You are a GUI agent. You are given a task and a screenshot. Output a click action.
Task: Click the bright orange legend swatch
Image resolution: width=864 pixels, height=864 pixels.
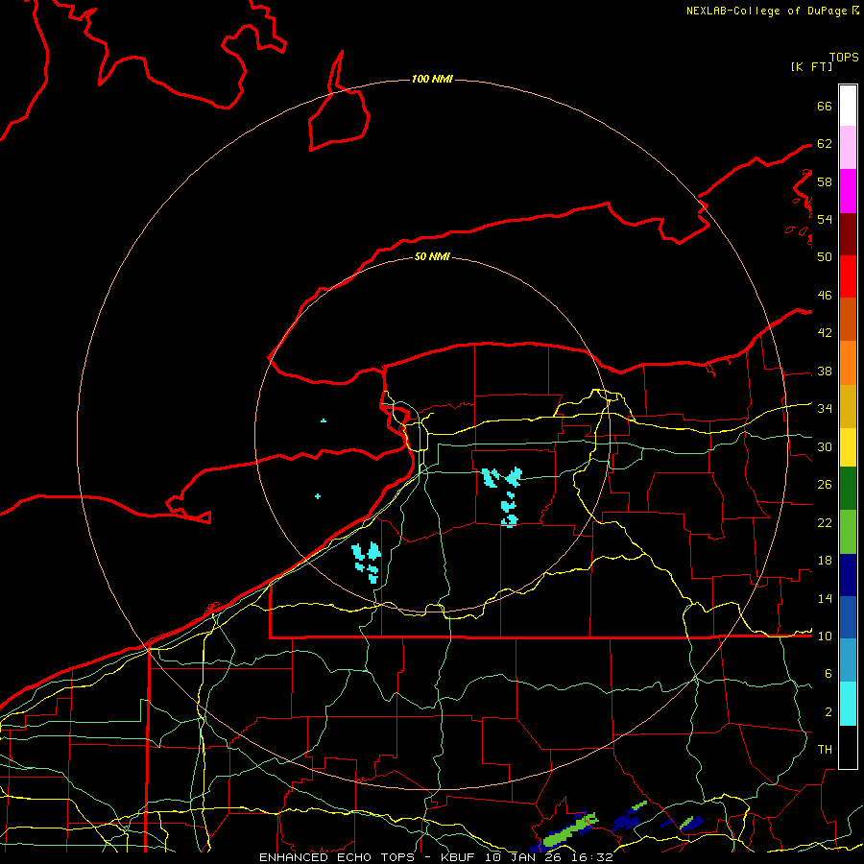pos(848,363)
